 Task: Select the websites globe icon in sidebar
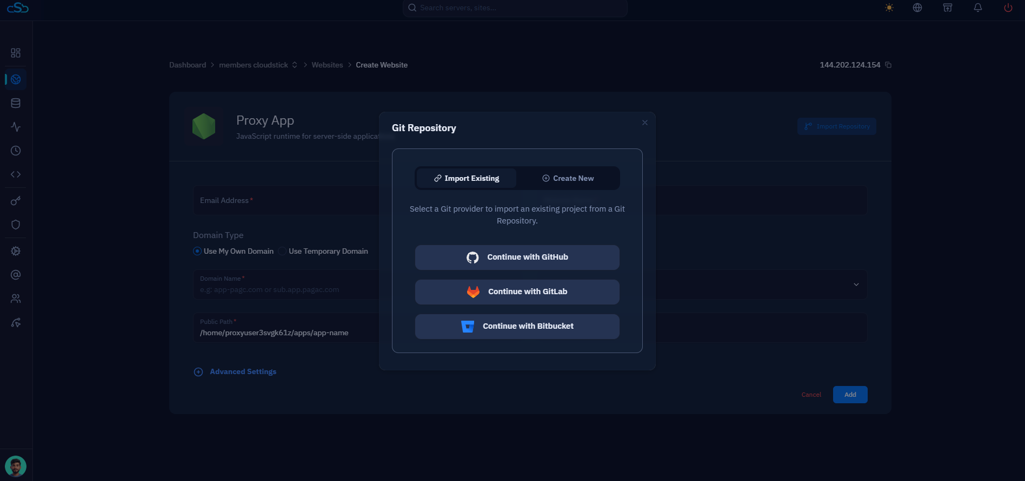click(16, 79)
